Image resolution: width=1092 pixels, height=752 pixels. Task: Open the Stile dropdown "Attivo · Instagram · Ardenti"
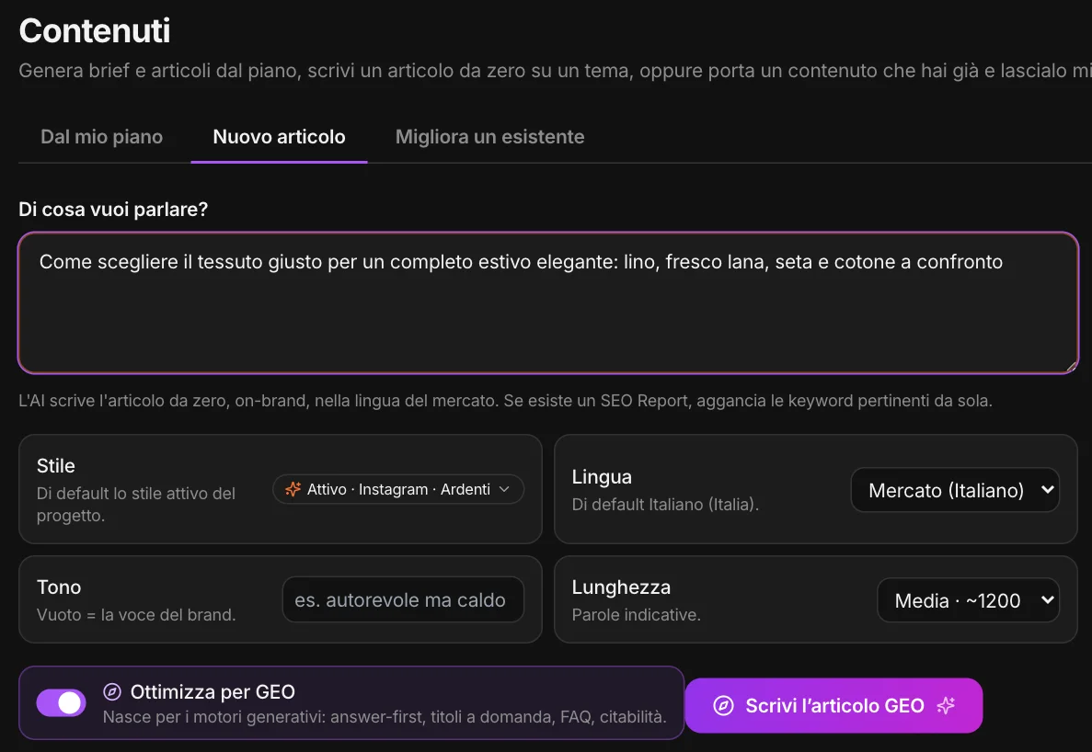(397, 489)
